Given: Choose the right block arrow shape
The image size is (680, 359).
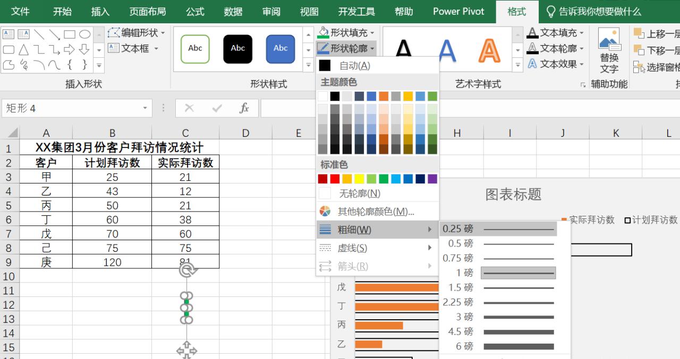Looking at the screenshot, I should pyautogui.click(x=70, y=50).
